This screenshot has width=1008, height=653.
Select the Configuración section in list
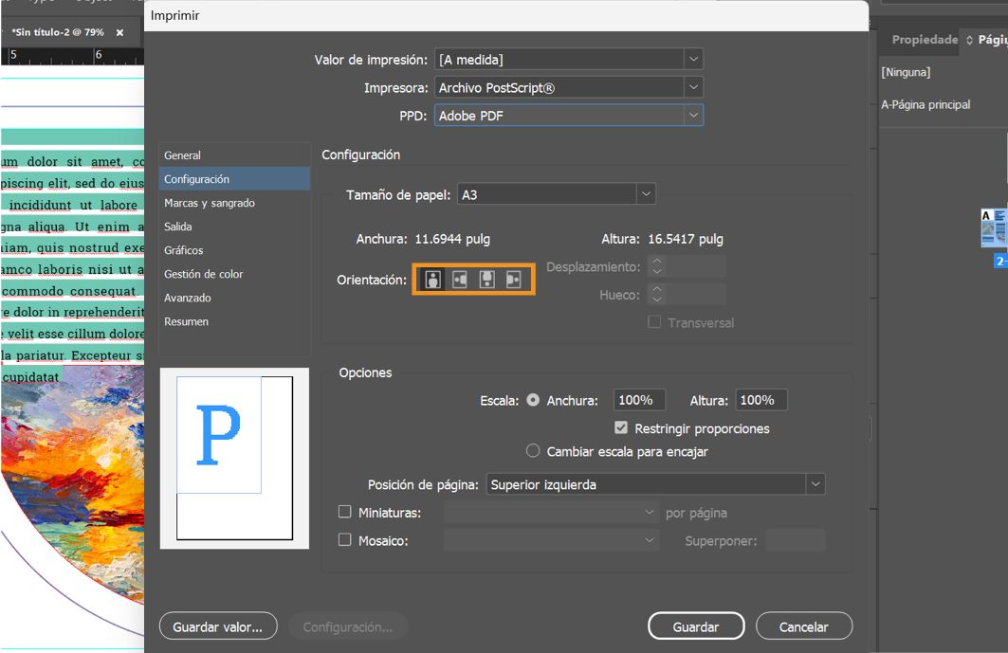point(234,179)
